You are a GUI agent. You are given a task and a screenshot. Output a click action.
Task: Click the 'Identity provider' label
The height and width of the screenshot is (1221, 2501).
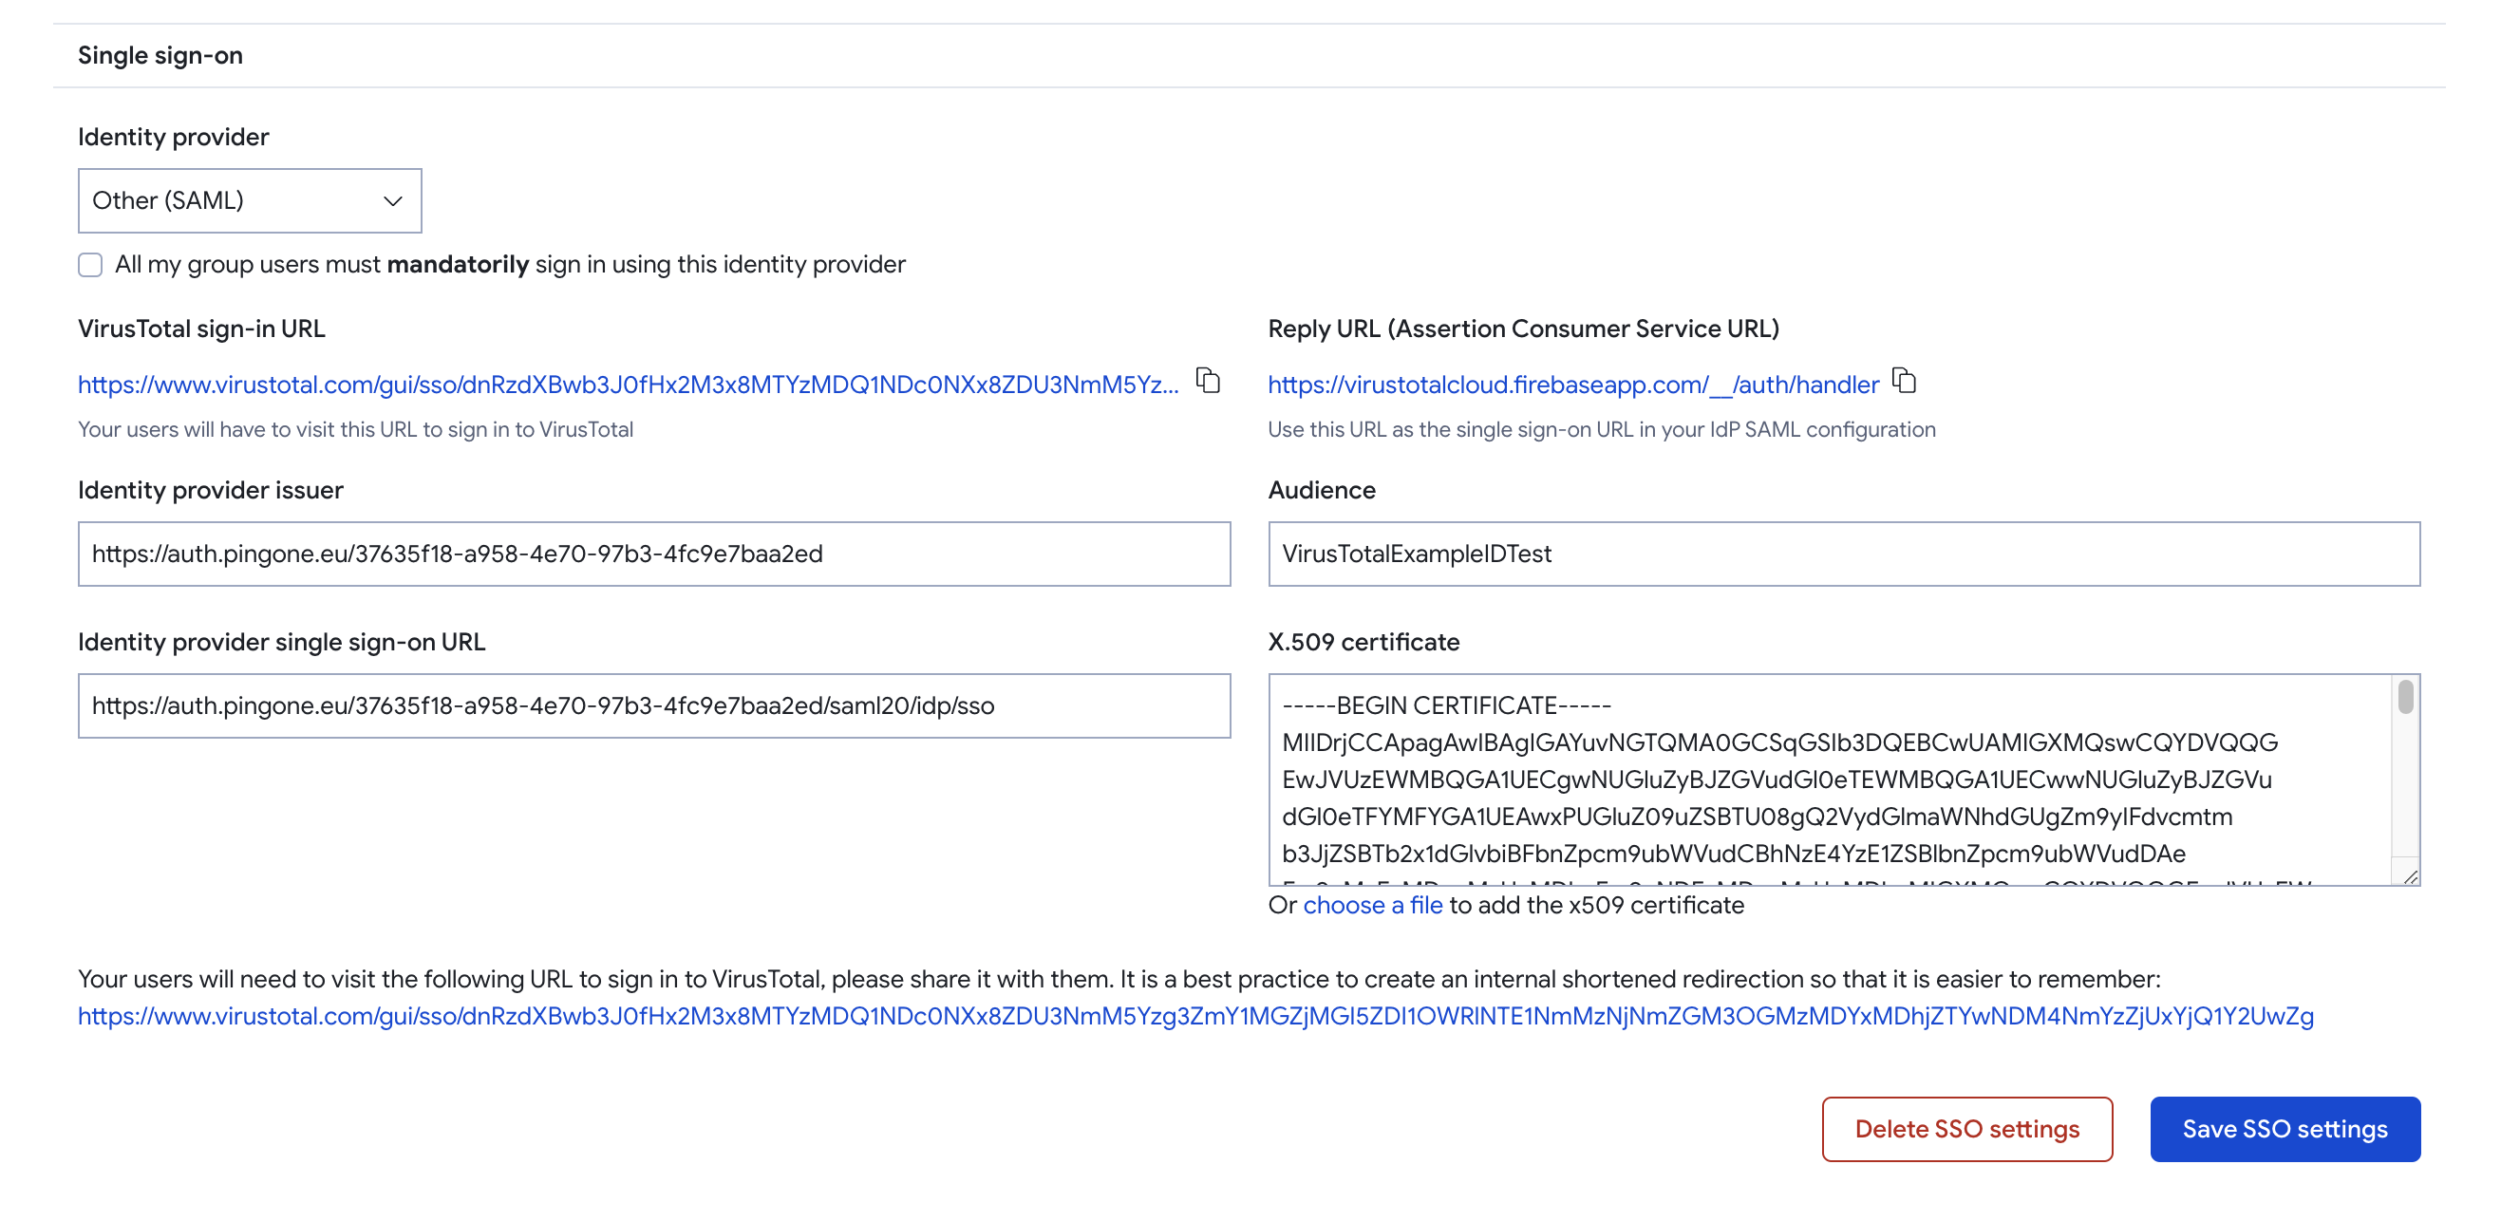pos(174,137)
